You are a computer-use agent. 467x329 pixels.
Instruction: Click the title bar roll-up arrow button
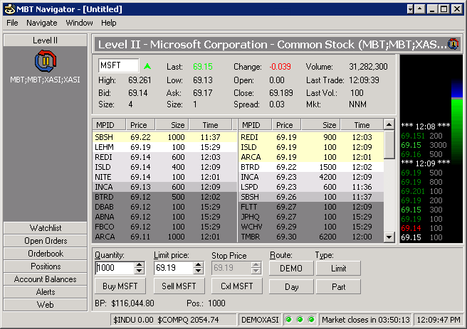click(x=419, y=9)
